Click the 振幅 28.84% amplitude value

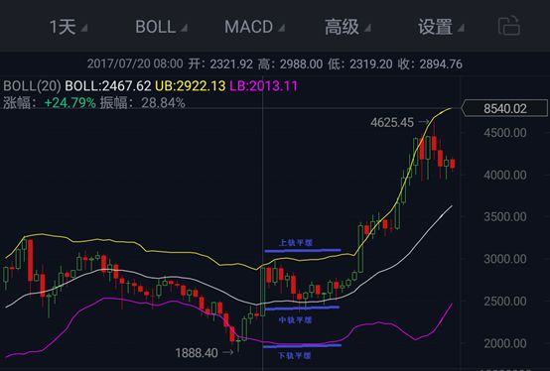click(x=142, y=103)
